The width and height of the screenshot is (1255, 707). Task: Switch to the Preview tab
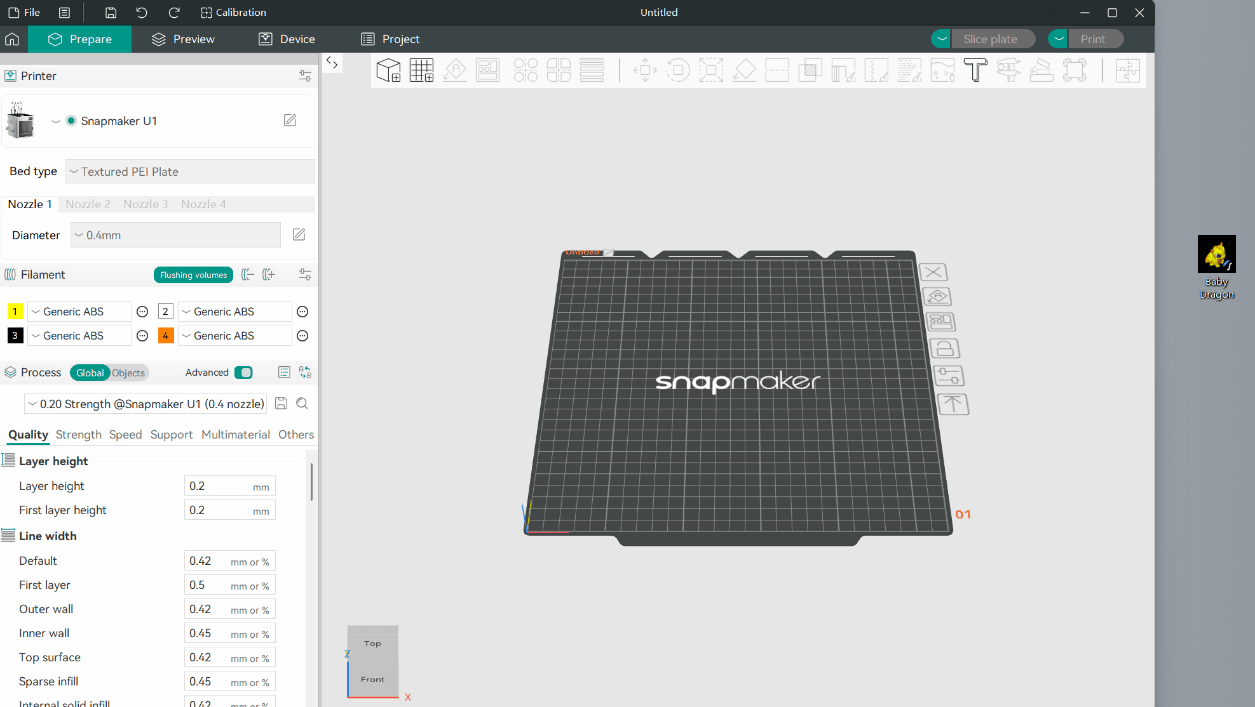183,39
